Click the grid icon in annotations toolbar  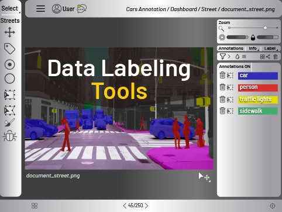pos(262,57)
